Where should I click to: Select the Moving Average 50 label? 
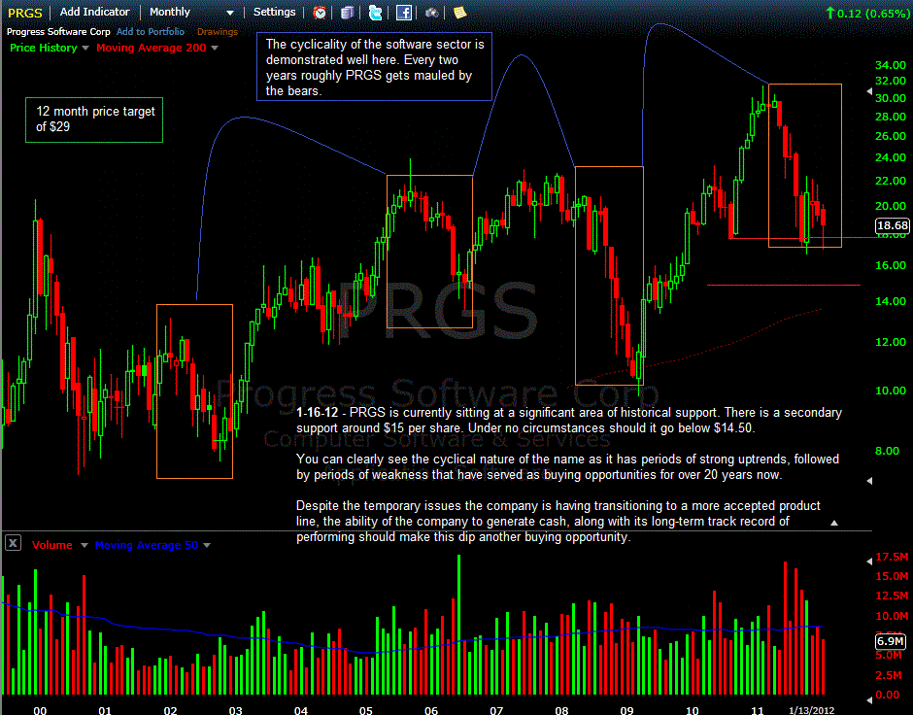coord(146,545)
